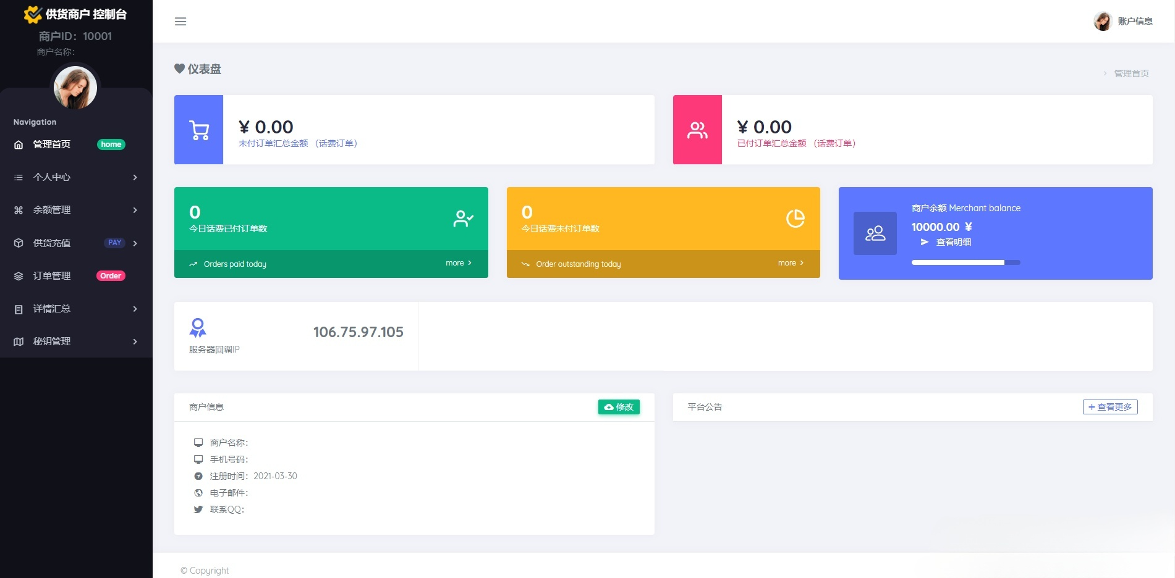Open 订单管理 menu item
The image size is (1175, 578).
(52, 276)
